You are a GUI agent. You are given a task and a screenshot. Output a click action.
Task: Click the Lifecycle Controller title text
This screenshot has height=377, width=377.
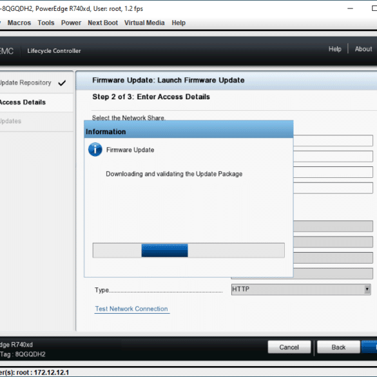[x=54, y=51]
